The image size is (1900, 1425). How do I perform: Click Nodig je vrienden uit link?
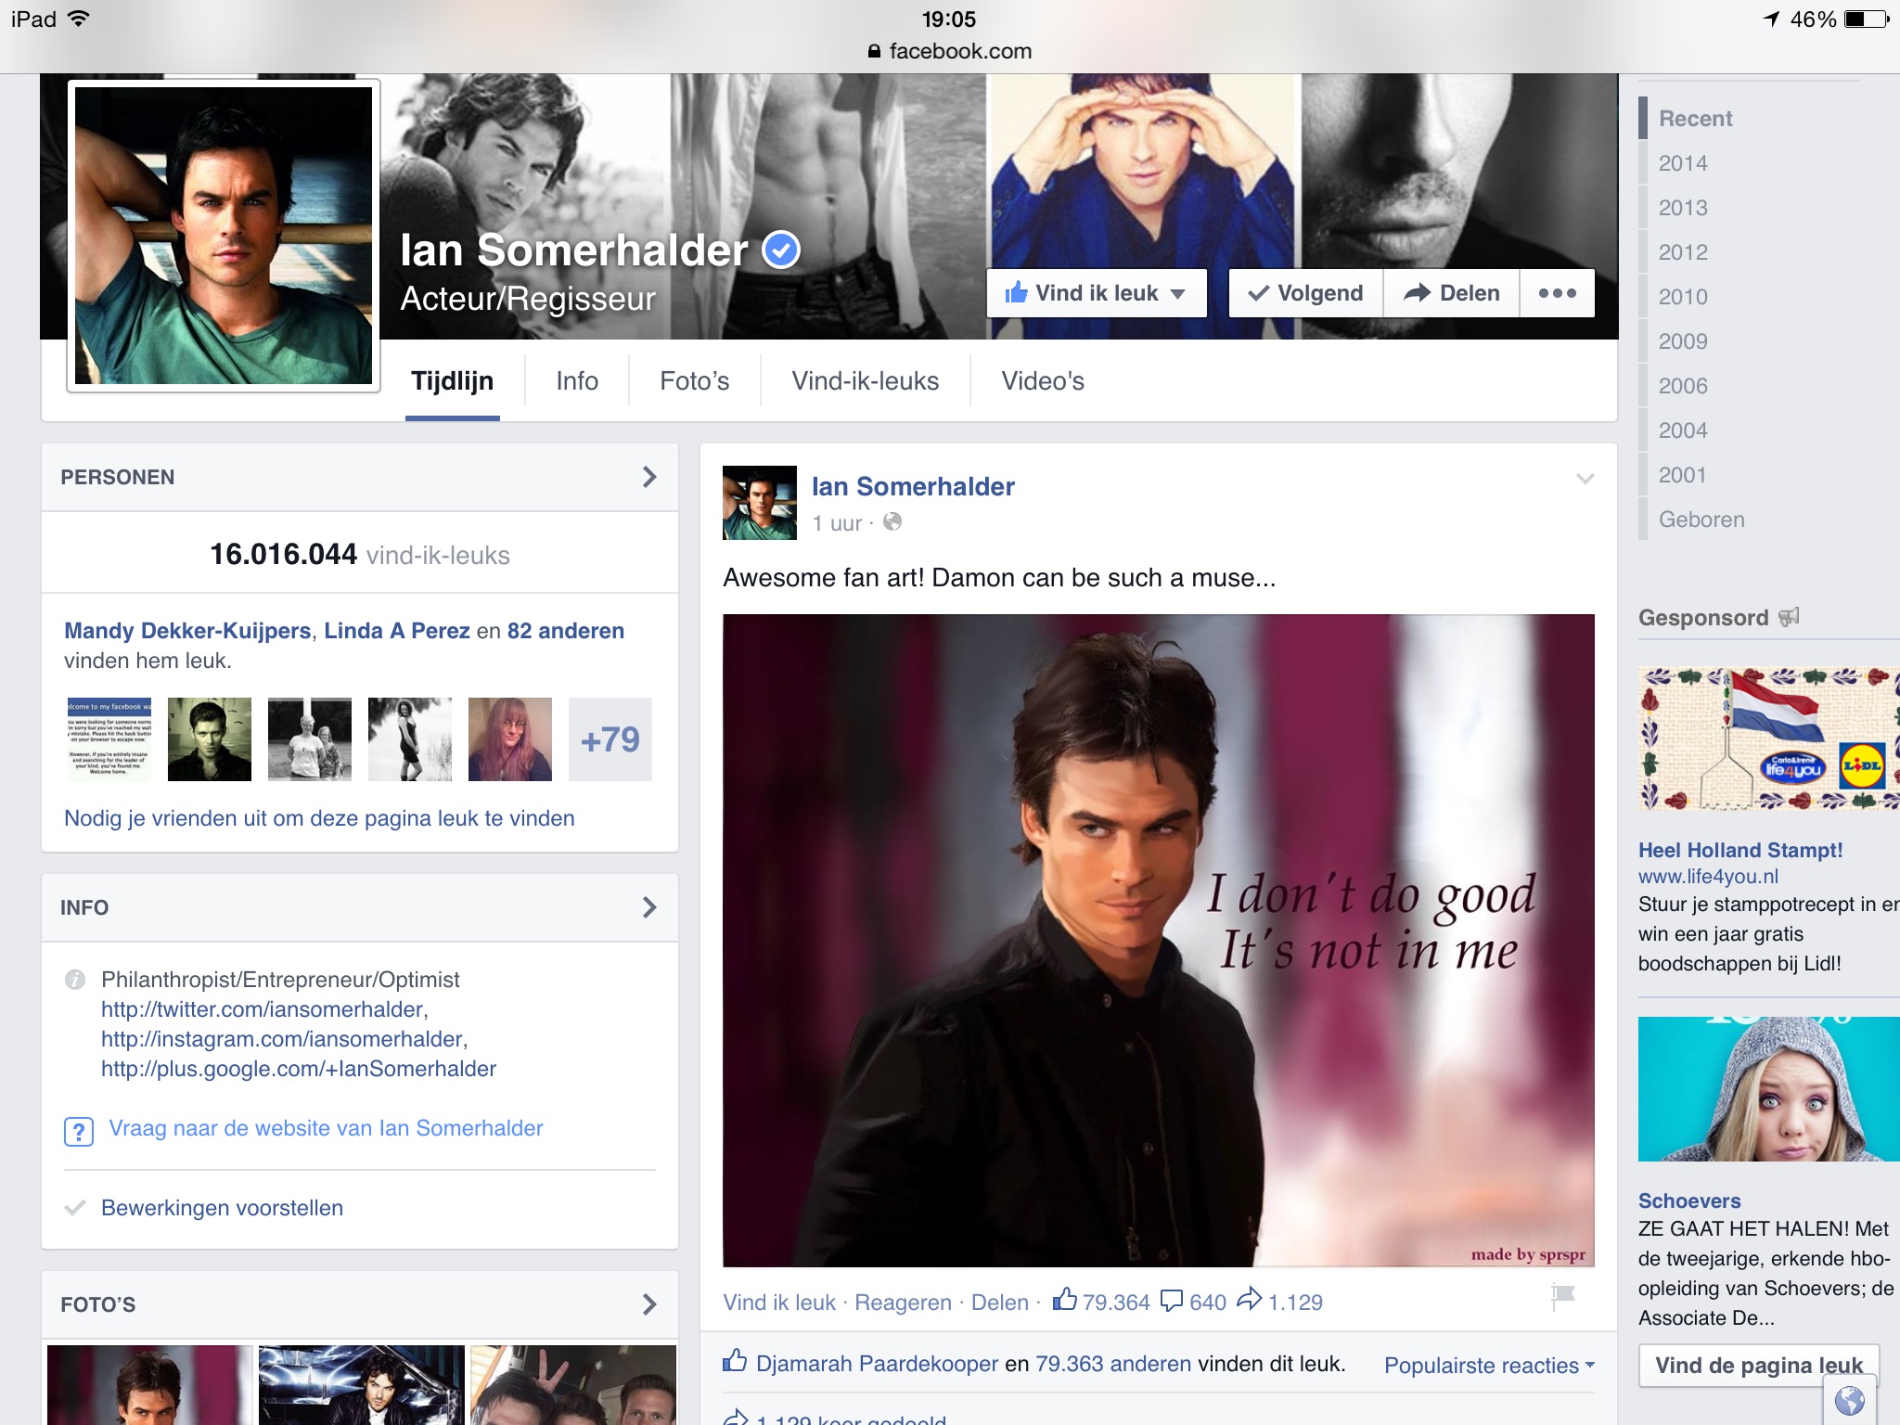(319, 818)
